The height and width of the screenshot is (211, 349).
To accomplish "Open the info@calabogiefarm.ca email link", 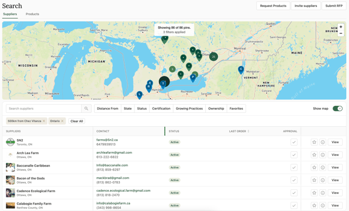I will click(x=113, y=203).
